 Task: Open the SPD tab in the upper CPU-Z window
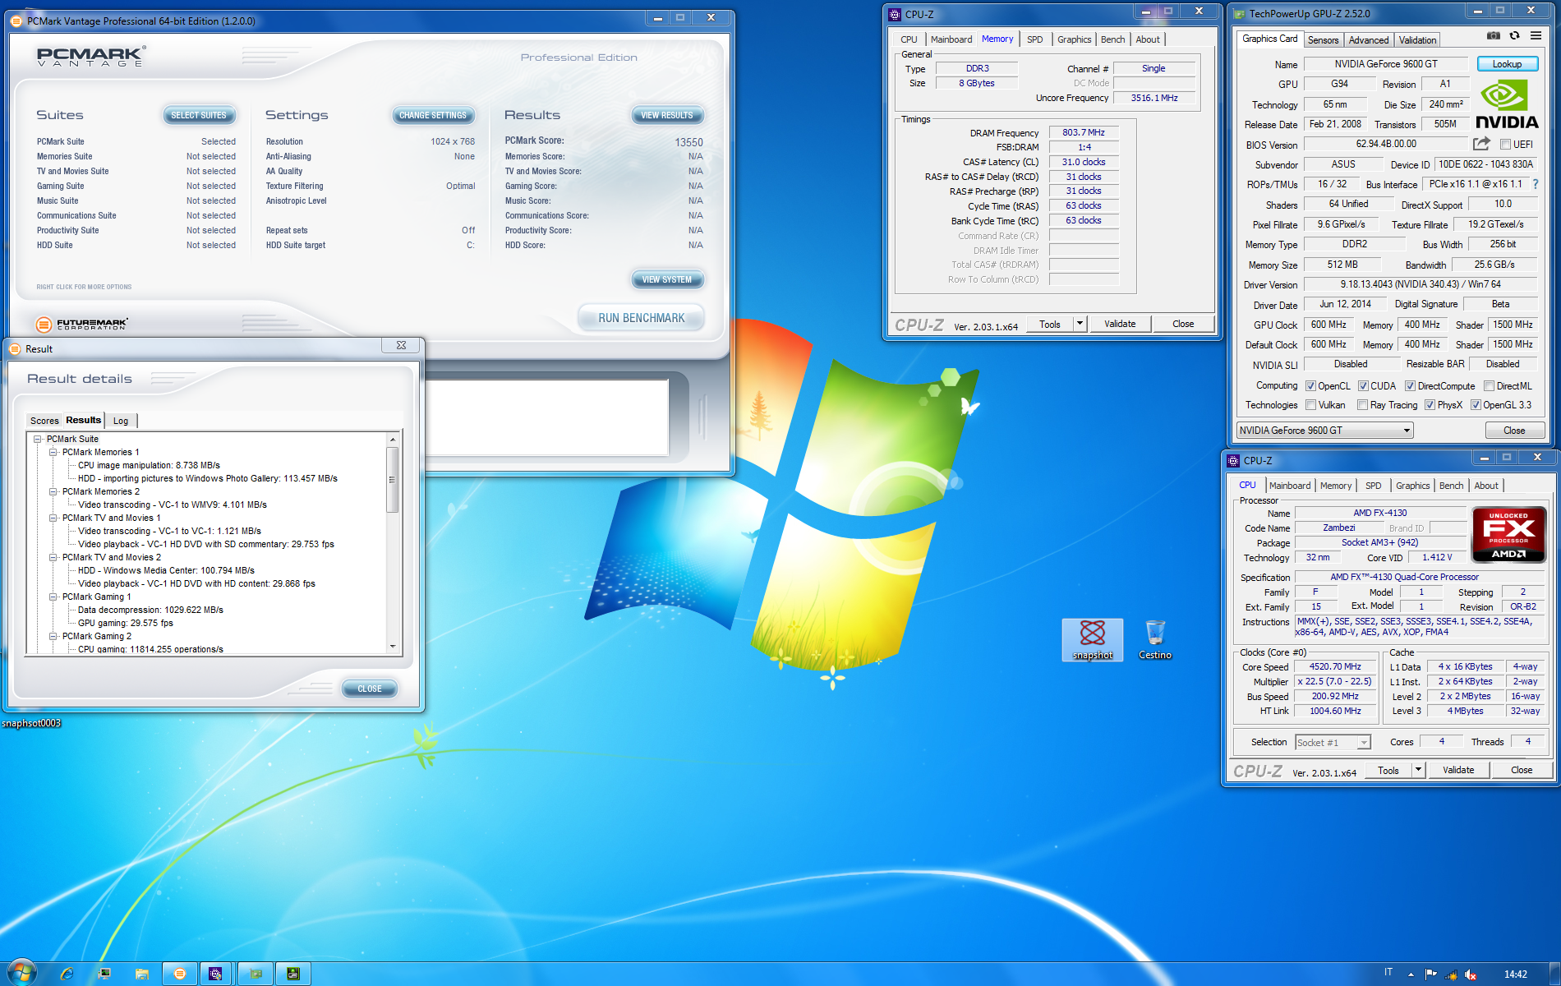pyautogui.click(x=1035, y=39)
